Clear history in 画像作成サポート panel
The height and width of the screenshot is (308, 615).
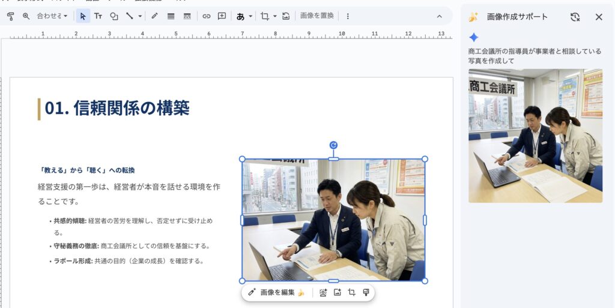[x=575, y=17]
